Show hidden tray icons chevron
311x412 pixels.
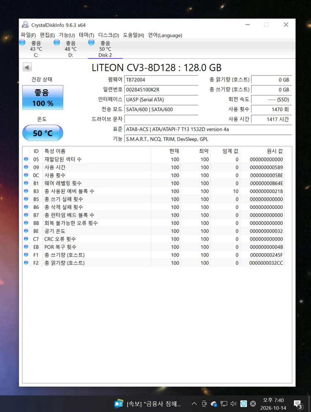click(x=194, y=404)
